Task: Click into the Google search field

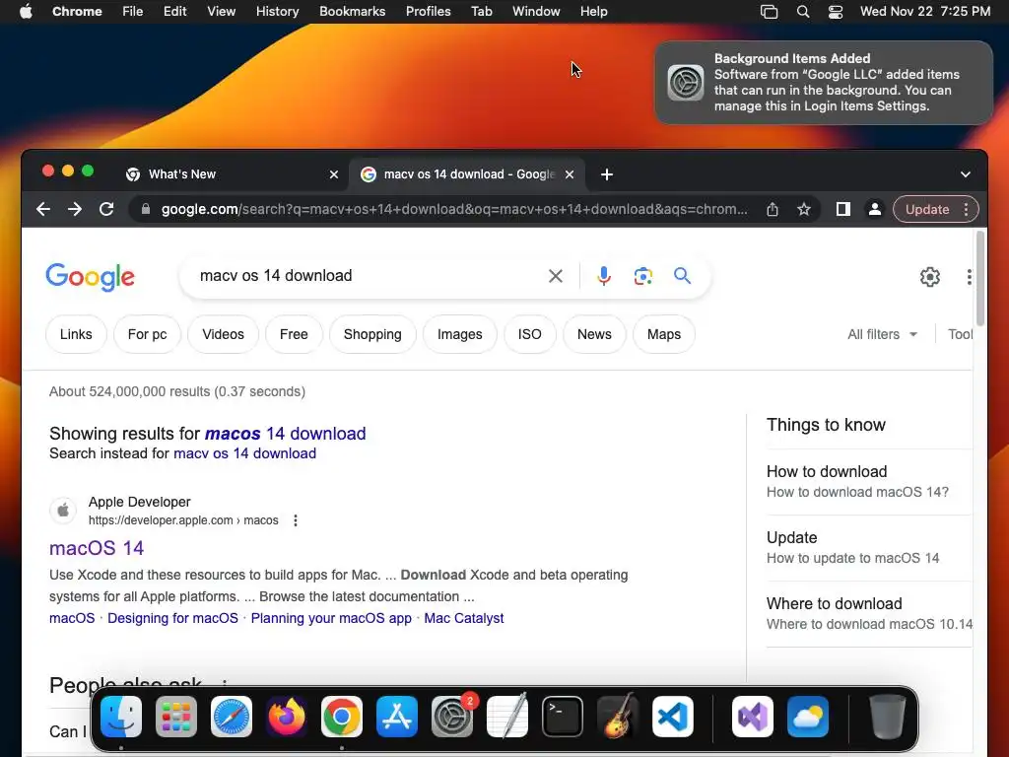Action: [367, 276]
